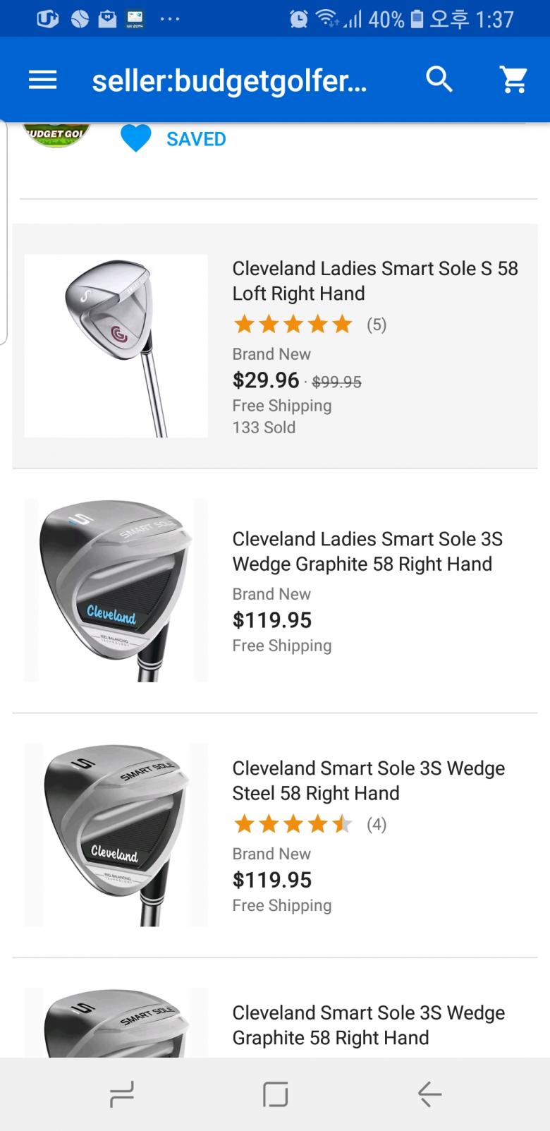This screenshot has height=1131, width=550.
Task: Open Cleveland Smart Sole 3S Wedge Steel listing
Action: tap(368, 780)
